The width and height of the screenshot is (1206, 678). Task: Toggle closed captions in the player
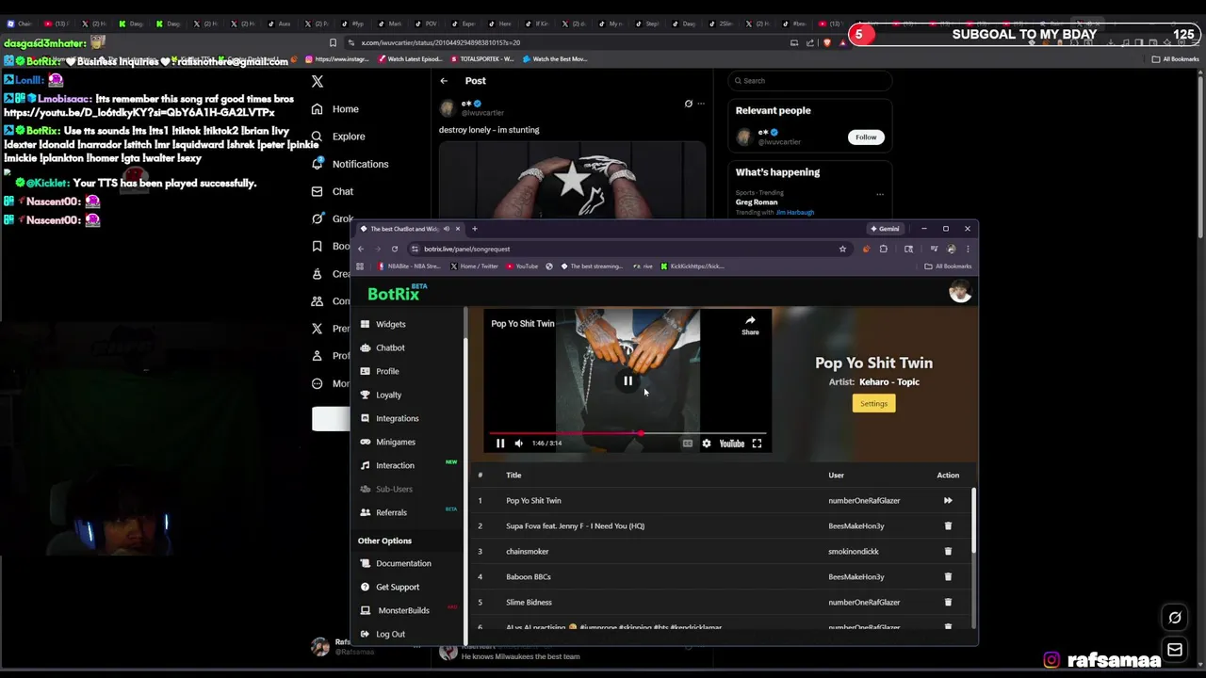(x=688, y=444)
